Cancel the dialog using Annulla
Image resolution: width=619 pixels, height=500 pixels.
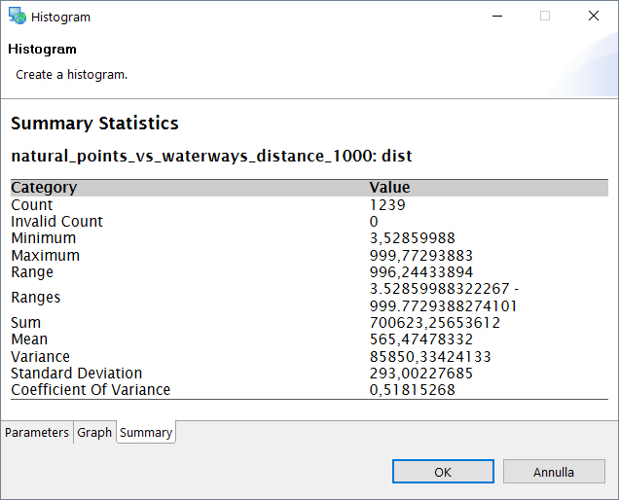click(554, 472)
